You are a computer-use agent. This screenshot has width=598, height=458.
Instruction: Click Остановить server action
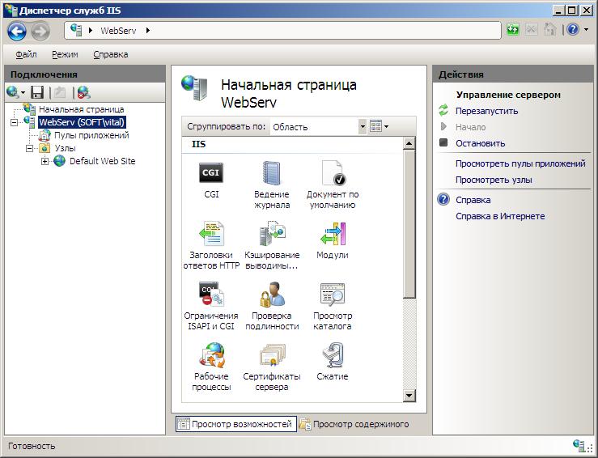point(480,143)
